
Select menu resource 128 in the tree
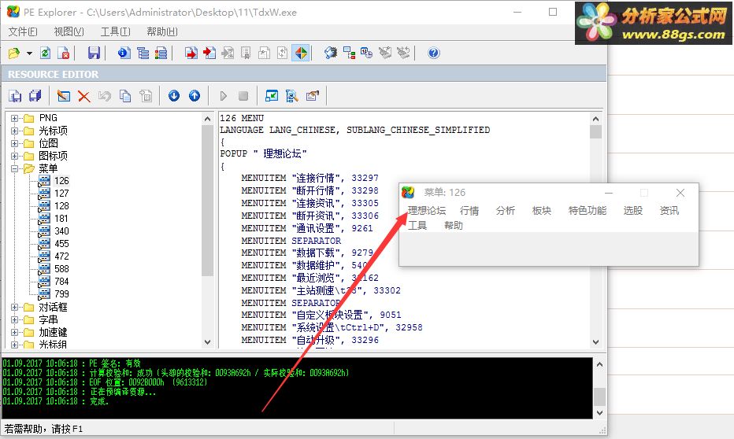click(x=61, y=206)
